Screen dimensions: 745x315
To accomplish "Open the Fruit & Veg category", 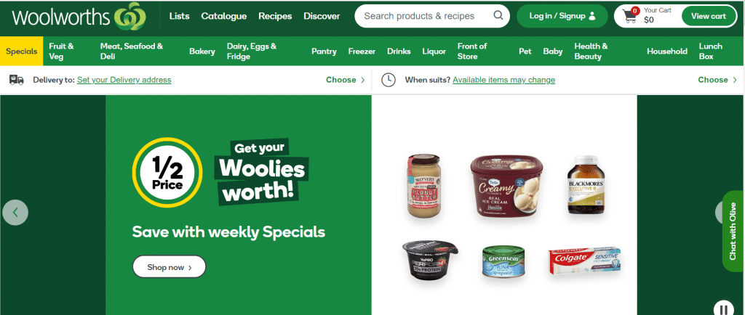I will click(61, 51).
